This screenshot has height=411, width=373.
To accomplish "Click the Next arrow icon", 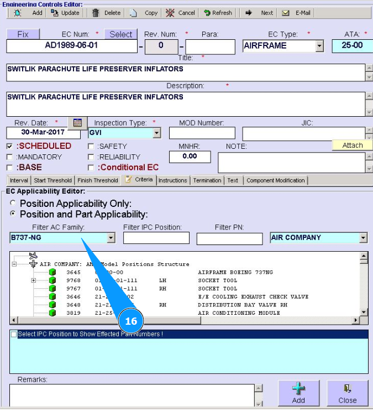I will 249,13.
